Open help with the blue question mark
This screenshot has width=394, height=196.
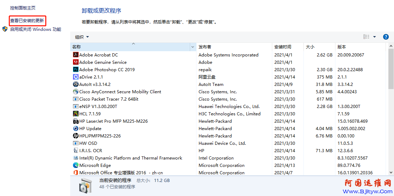386,37
